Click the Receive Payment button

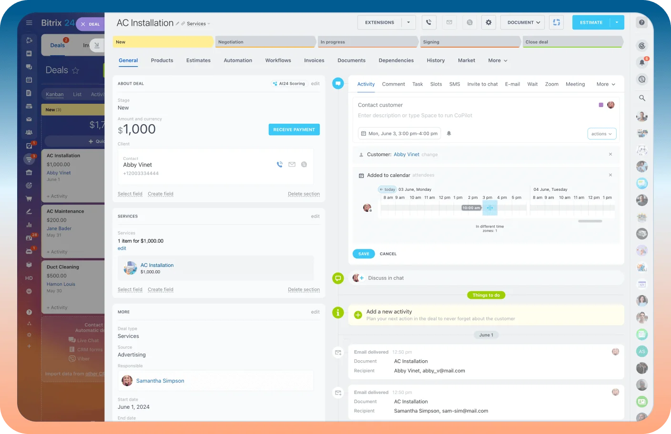pyautogui.click(x=294, y=129)
